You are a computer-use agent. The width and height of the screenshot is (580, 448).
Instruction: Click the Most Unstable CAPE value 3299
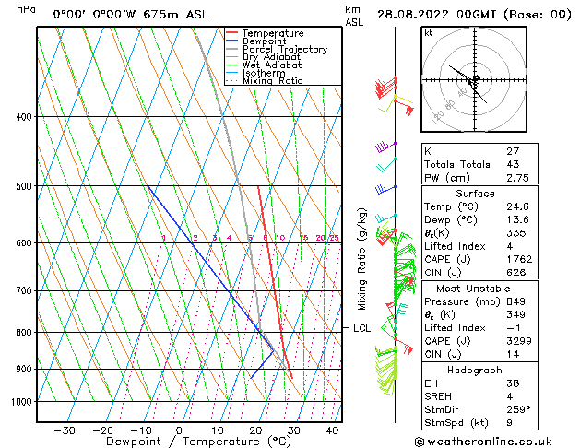click(519, 341)
